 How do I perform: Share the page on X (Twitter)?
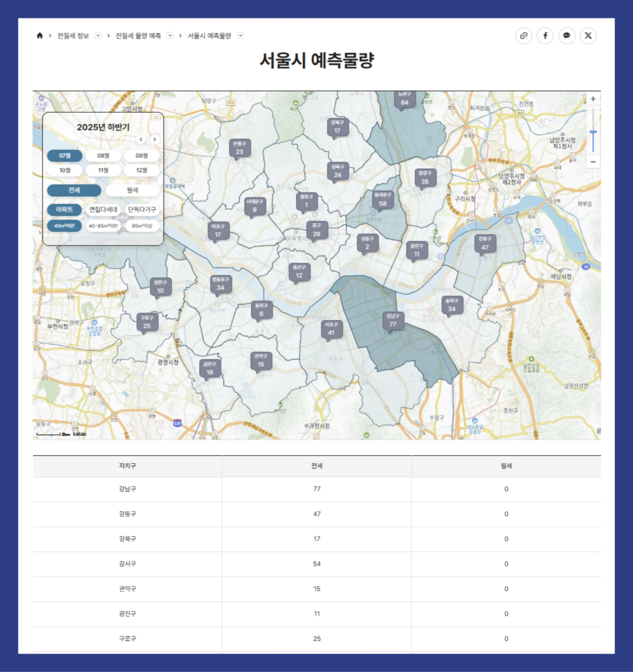coord(588,36)
